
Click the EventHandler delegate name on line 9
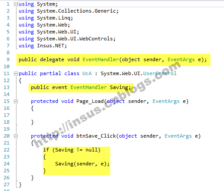point(101,59)
